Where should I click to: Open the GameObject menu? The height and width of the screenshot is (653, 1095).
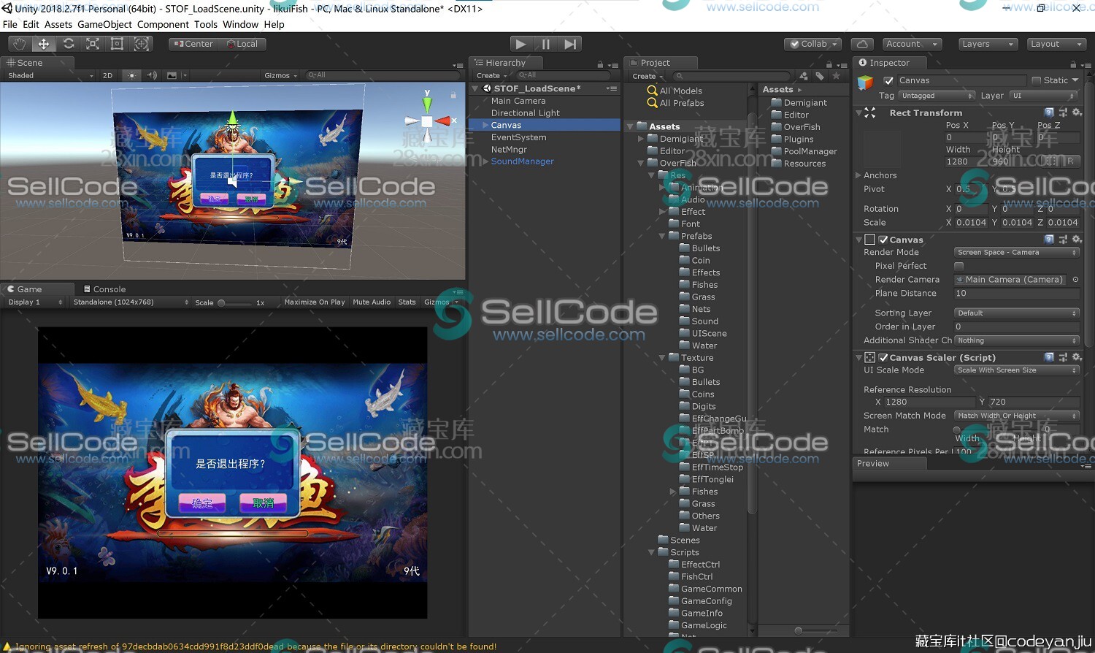pos(104,24)
